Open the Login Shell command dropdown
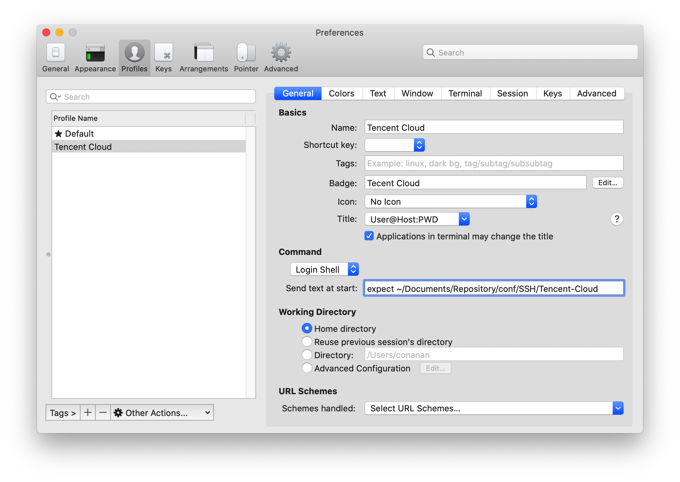 point(324,269)
